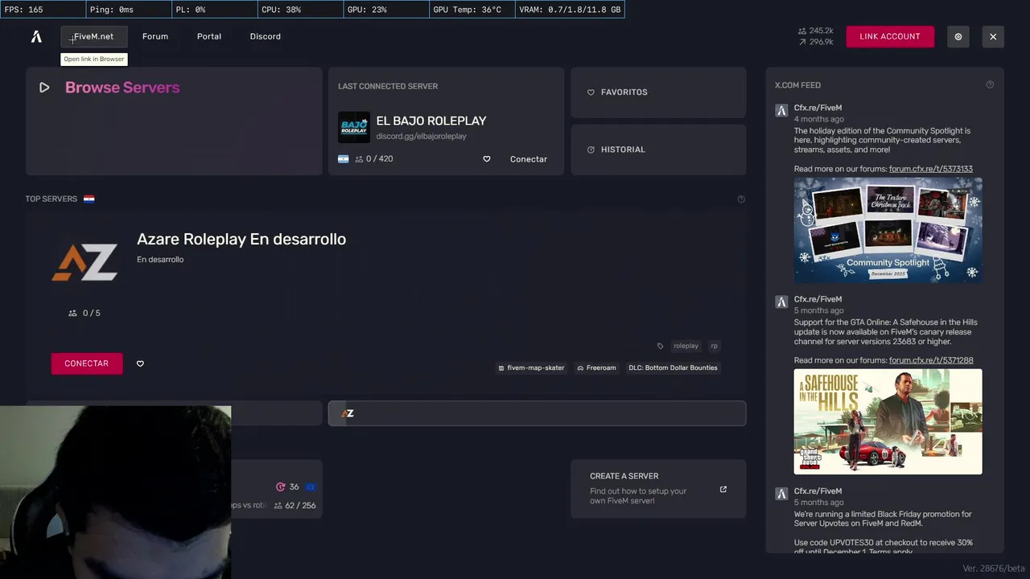Open settings with the gear icon
Image resolution: width=1030 pixels, height=579 pixels.
tap(958, 36)
